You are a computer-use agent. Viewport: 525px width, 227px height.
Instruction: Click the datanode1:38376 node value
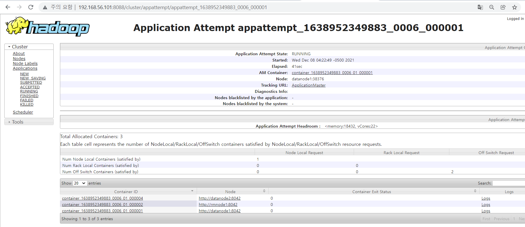pos(308,79)
